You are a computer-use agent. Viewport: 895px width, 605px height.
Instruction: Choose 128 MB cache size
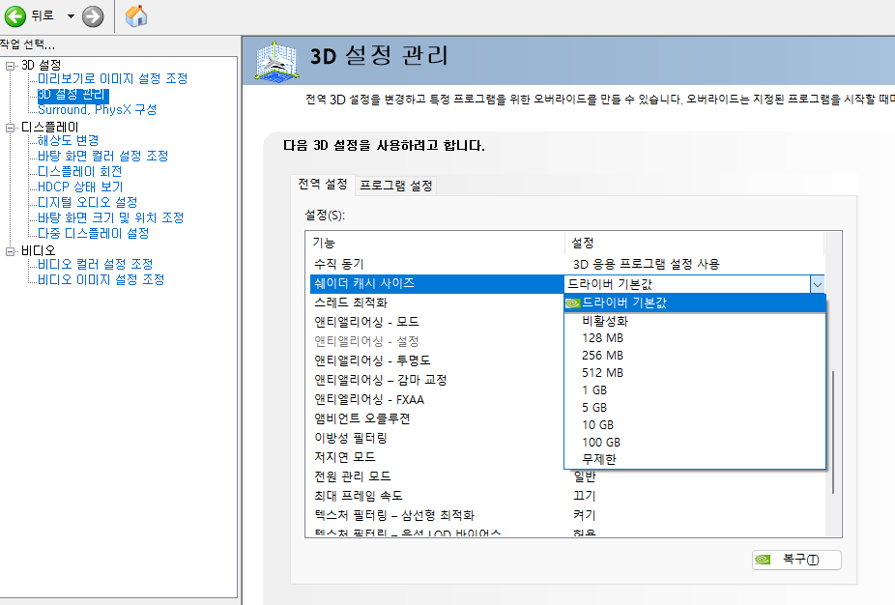pyautogui.click(x=695, y=338)
